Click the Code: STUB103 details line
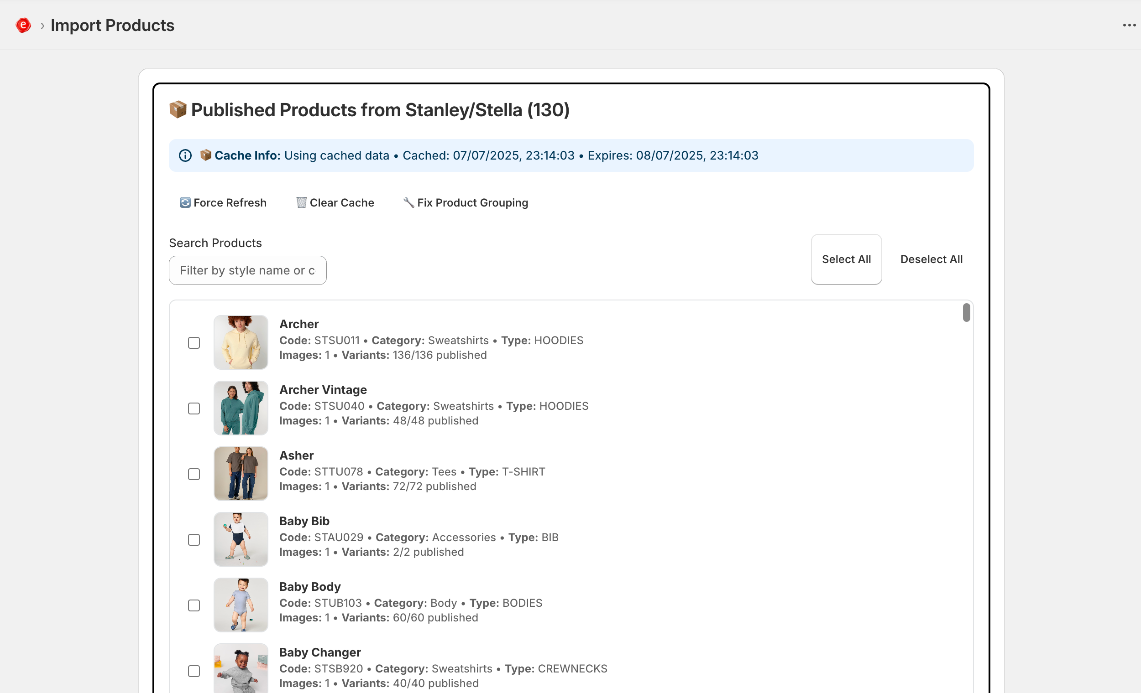The width and height of the screenshot is (1141, 693). point(411,603)
